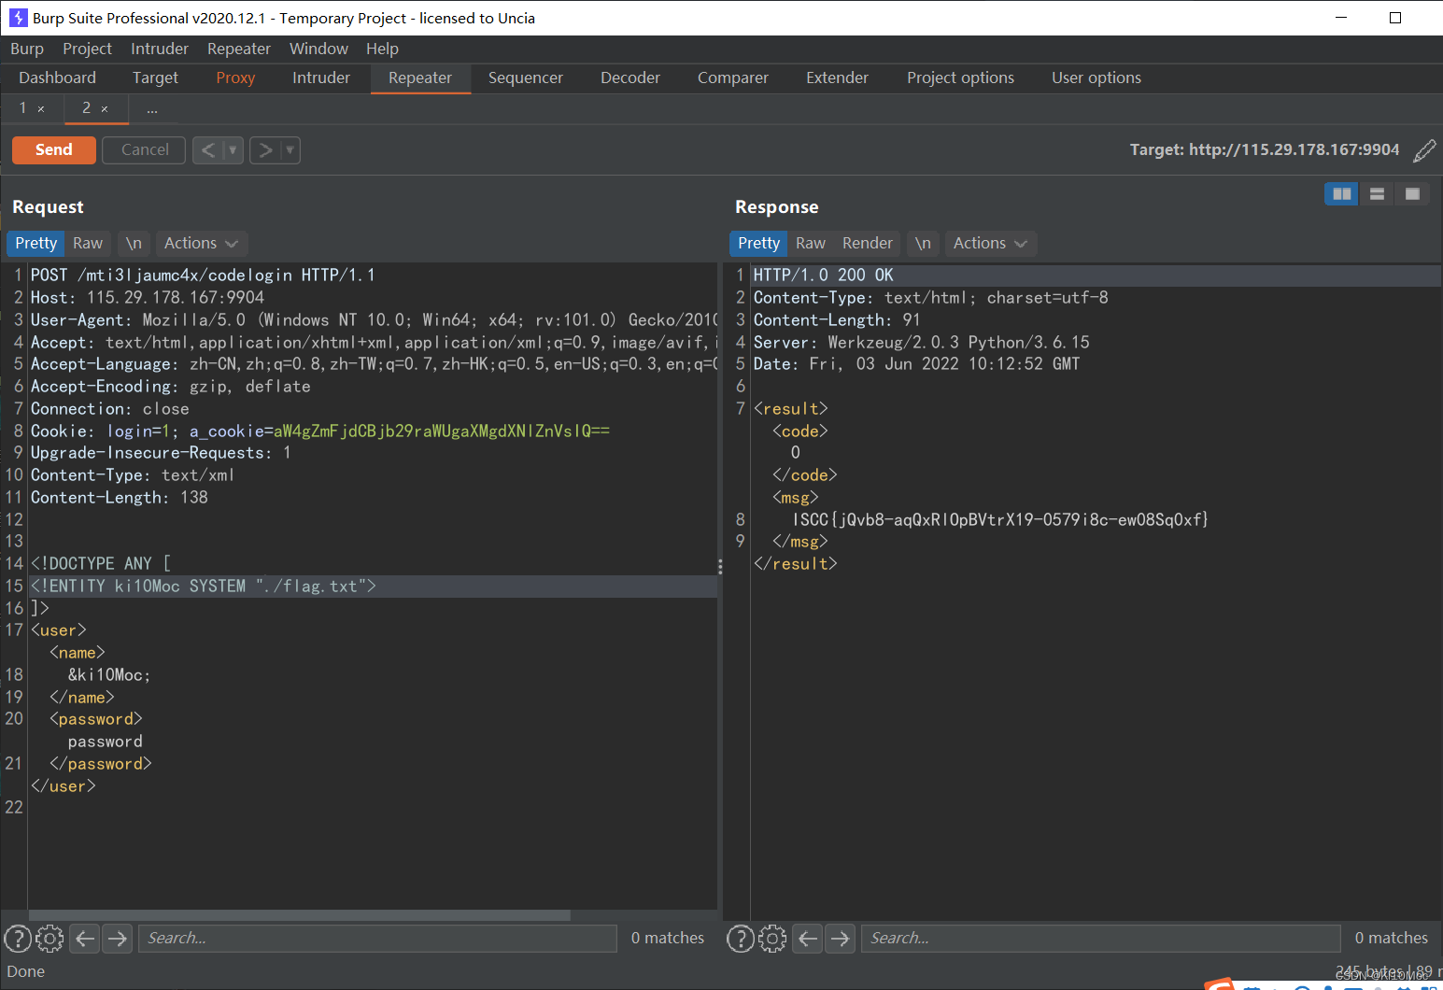This screenshot has width=1443, height=990.
Task: Open the Window menu
Action: pos(318,49)
